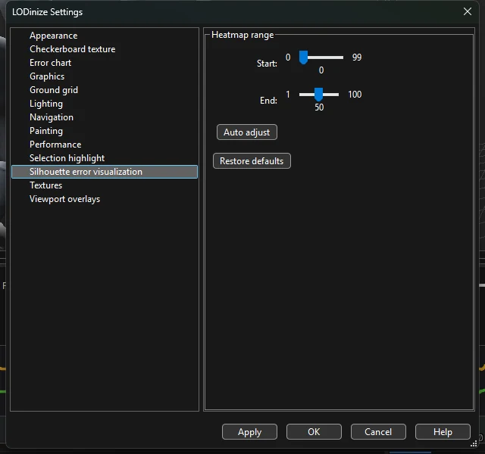Click the Heatmap range group label
This screenshot has width=485, height=454.
[x=242, y=35]
